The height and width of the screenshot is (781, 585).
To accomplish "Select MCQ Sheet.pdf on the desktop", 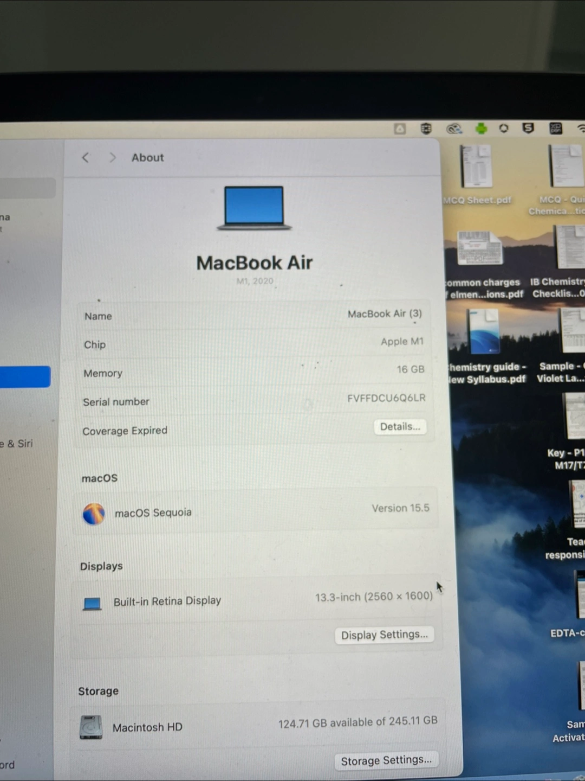I will pyautogui.click(x=477, y=175).
